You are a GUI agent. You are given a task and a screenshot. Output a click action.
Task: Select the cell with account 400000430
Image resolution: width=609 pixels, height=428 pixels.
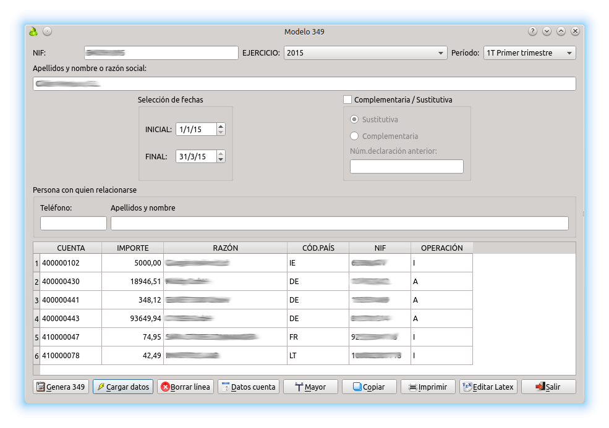[x=70, y=282]
